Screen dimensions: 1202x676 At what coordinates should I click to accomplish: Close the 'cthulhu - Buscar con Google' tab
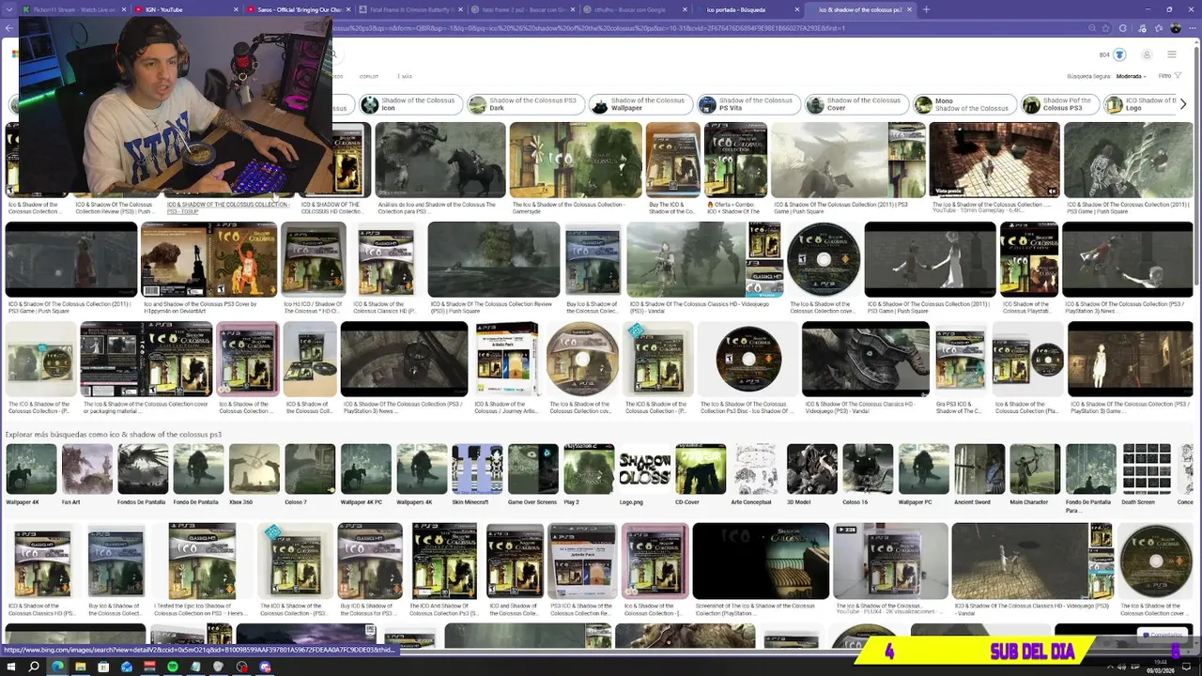tap(683, 9)
